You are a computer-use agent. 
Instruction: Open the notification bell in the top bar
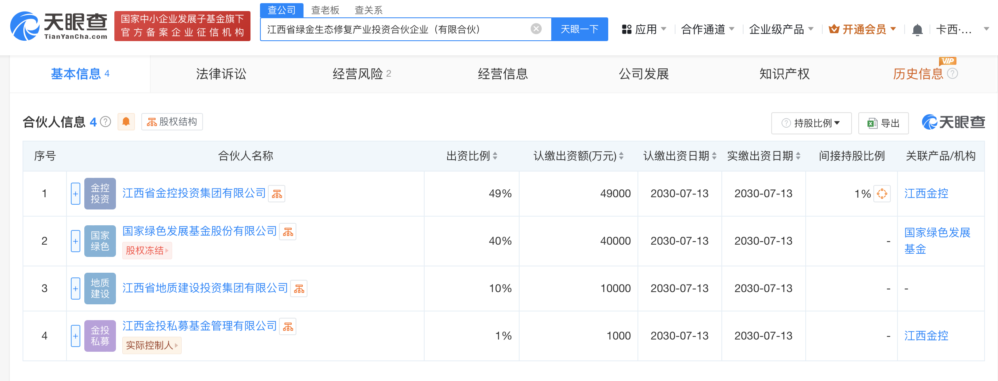[x=917, y=30]
